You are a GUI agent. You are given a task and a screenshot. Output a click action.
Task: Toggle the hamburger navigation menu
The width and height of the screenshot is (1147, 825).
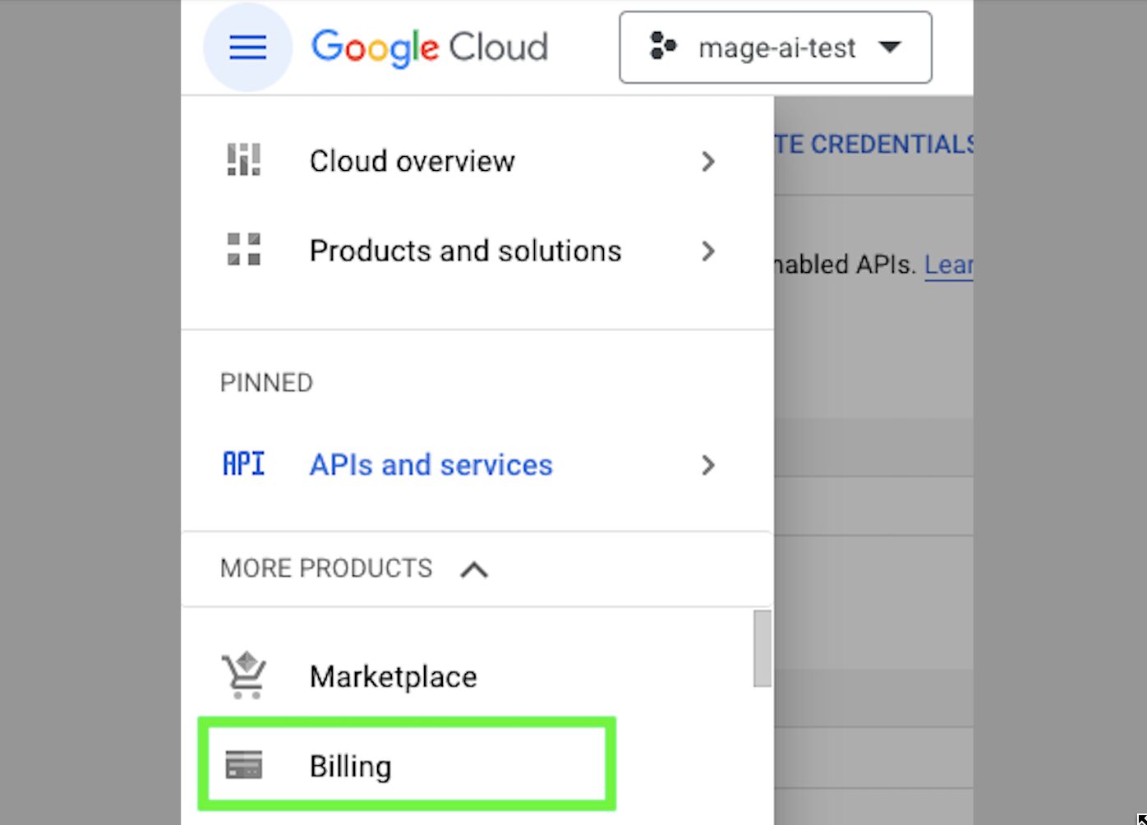tap(247, 47)
